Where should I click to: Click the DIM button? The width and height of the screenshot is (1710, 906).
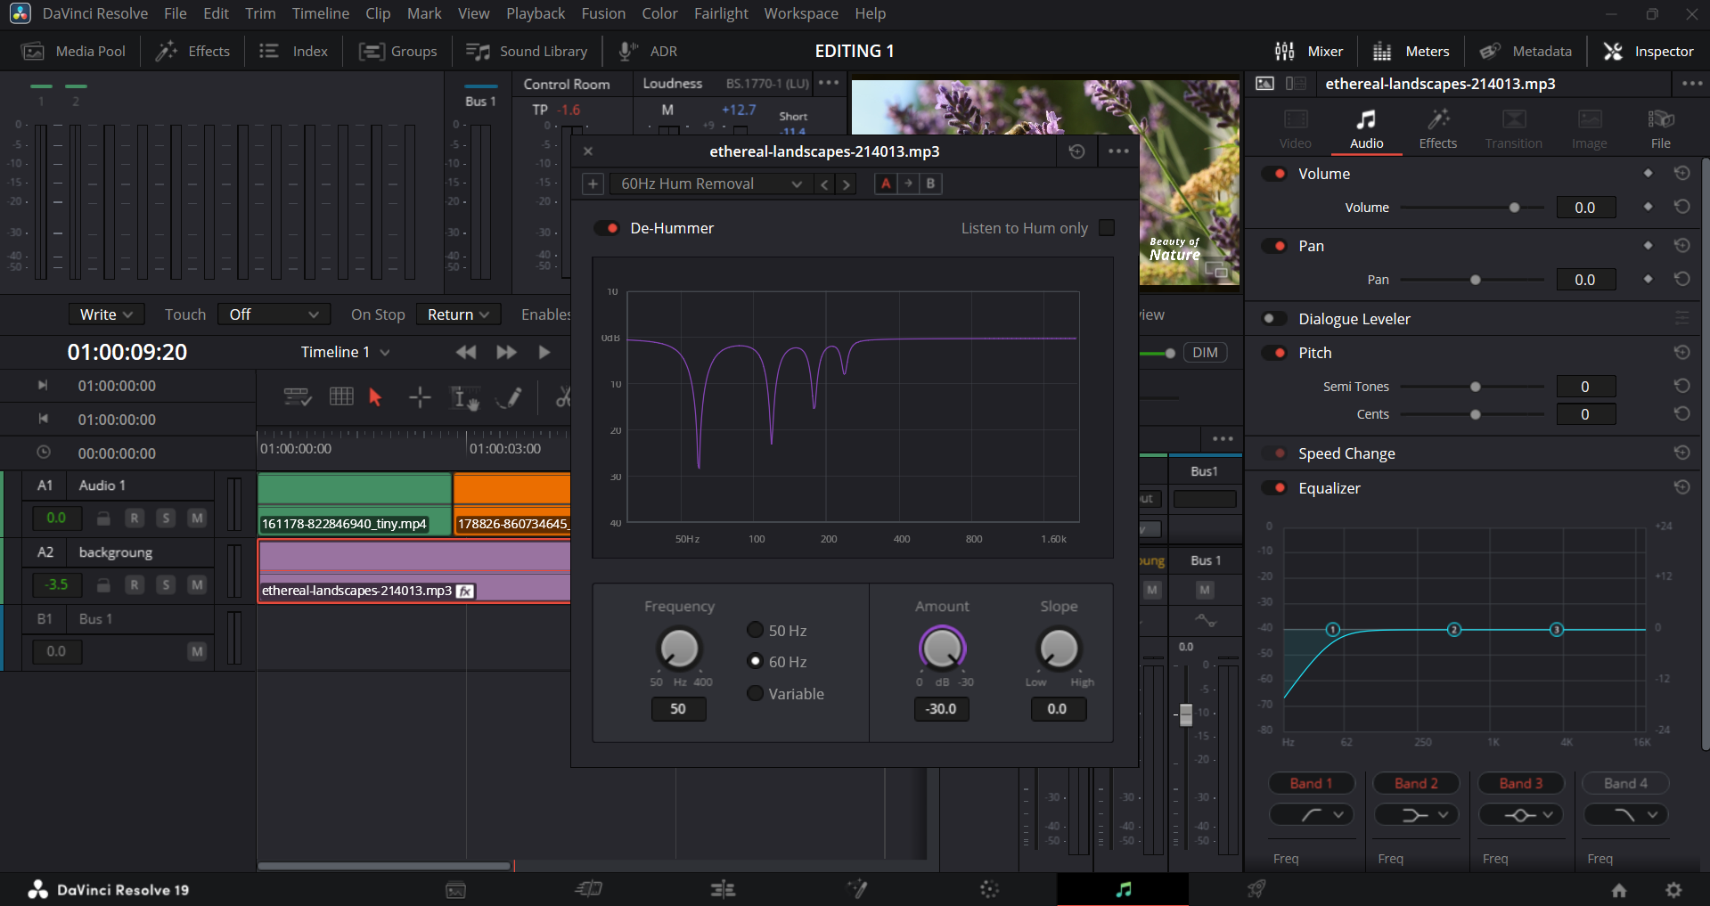1205,352
